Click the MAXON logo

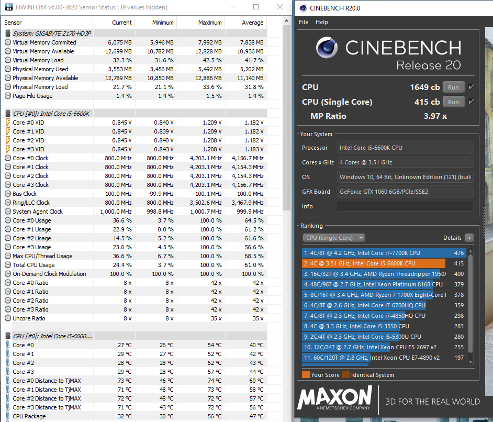334,398
